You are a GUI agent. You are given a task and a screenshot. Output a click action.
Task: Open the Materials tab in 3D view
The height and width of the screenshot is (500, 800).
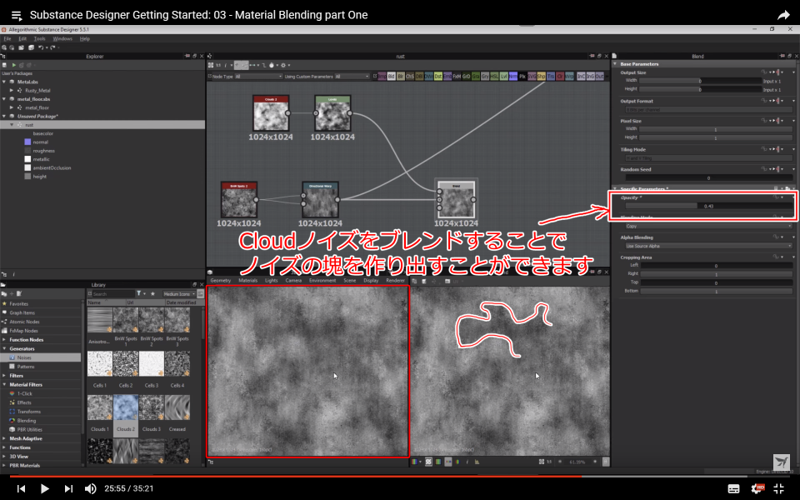248,281
